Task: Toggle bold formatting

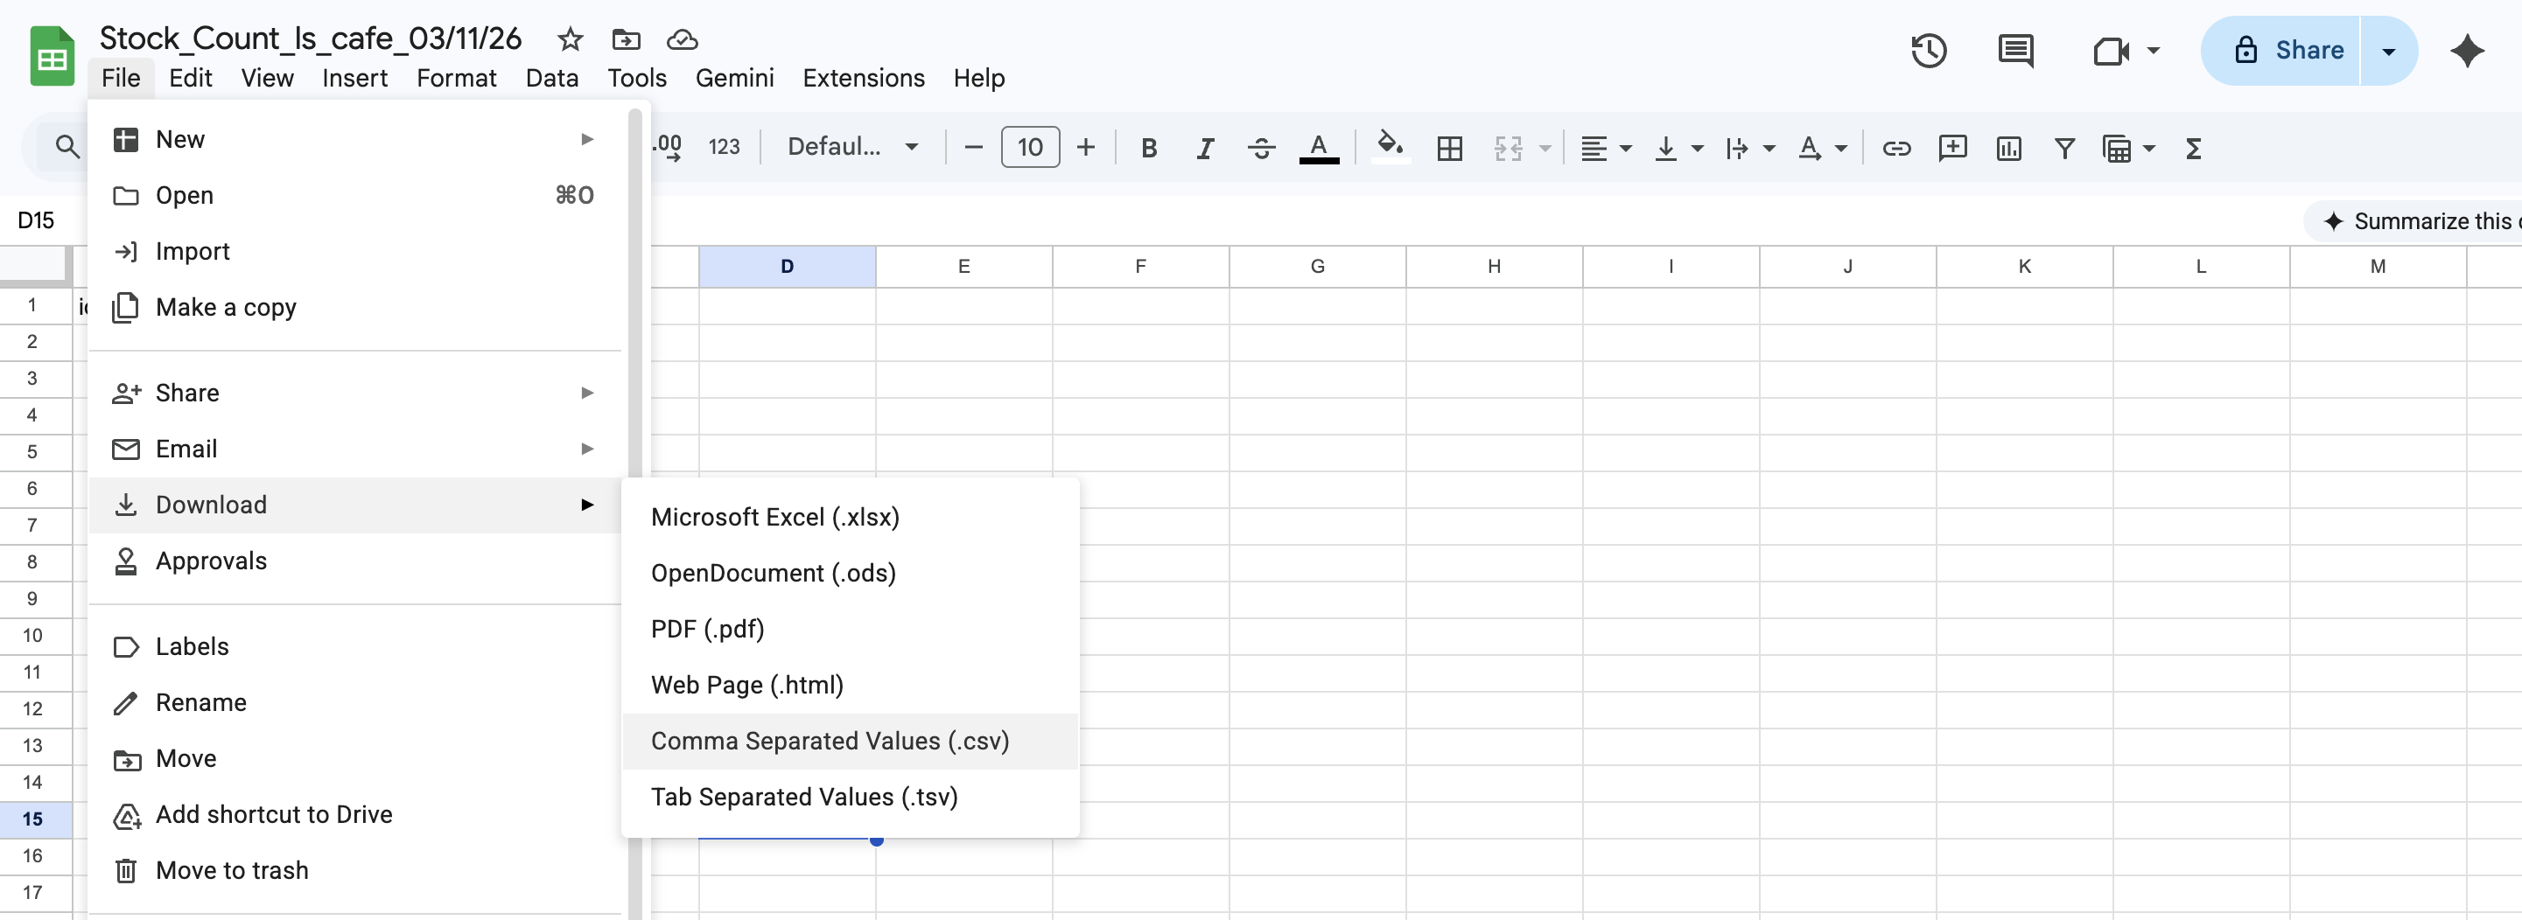Action: click(x=1148, y=148)
